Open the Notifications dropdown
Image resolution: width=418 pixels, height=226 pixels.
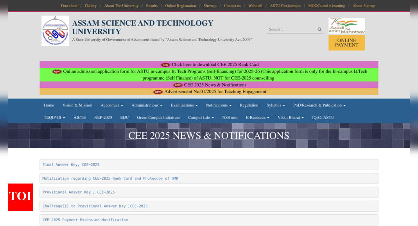(219, 105)
